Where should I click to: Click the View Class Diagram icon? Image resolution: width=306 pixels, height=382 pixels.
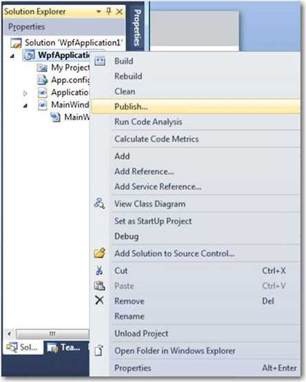99,203
